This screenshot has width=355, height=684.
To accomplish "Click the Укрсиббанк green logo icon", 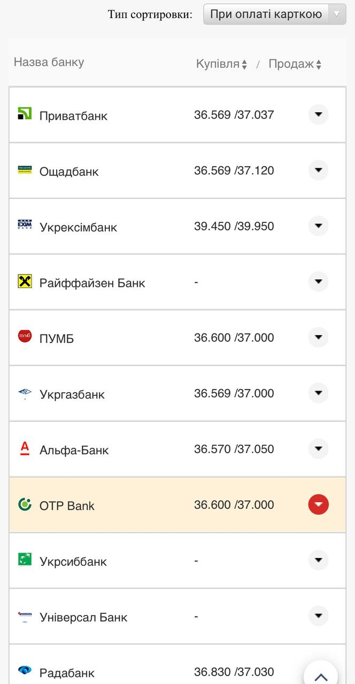I will click(x=25, y=559).
